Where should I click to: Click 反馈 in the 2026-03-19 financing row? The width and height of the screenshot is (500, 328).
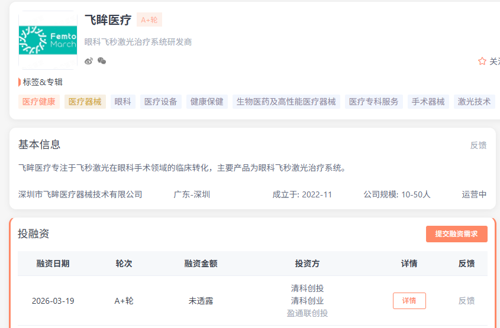(466, 301)
